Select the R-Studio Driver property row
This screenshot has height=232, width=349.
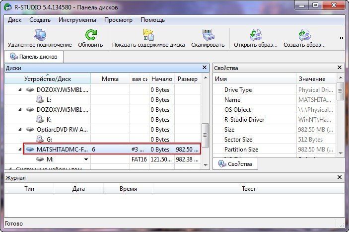(x=275, y=120)
